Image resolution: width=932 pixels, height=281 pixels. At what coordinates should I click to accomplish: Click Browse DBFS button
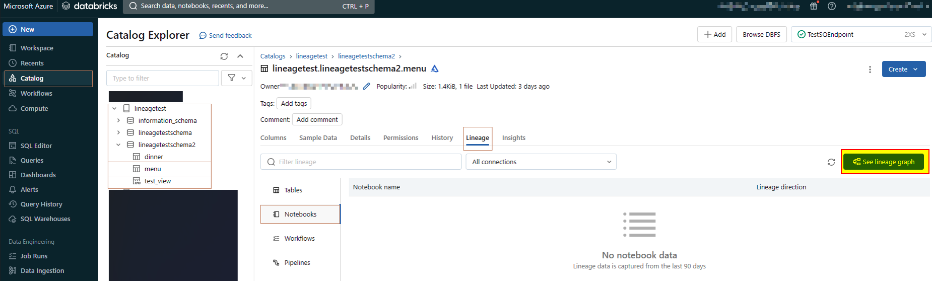(761, 34)
